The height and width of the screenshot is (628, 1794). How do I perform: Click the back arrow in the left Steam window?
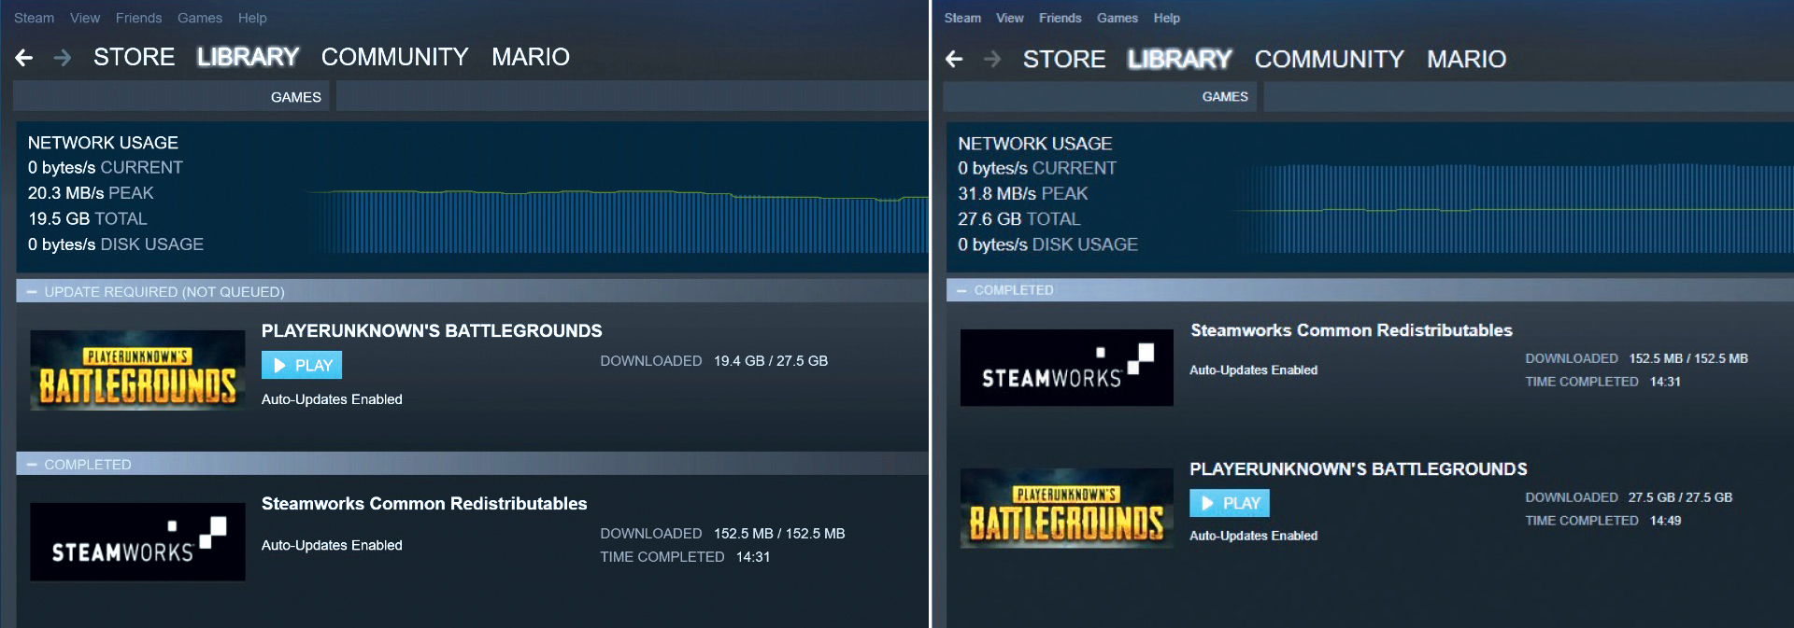point(24,58)
